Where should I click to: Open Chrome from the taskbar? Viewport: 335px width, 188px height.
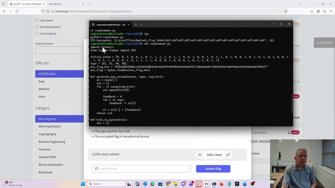click(168, 184)
